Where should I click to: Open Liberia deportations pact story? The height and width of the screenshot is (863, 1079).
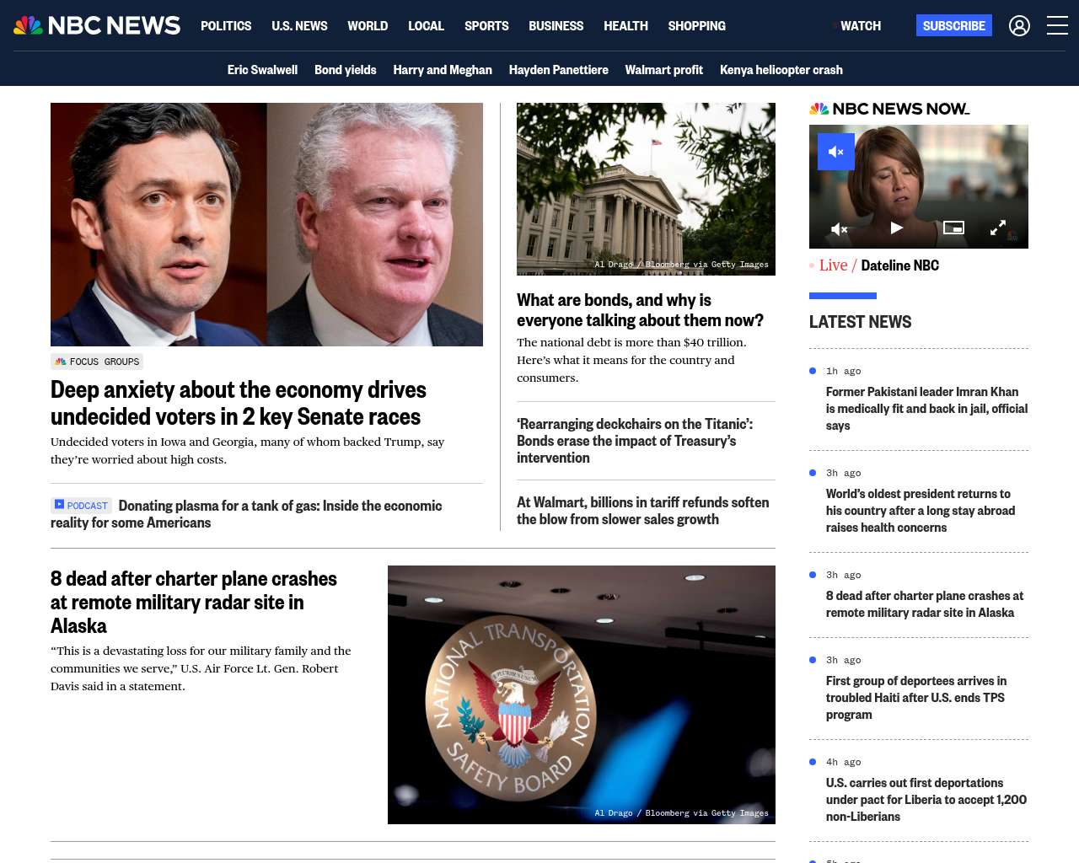coord(926,800)
